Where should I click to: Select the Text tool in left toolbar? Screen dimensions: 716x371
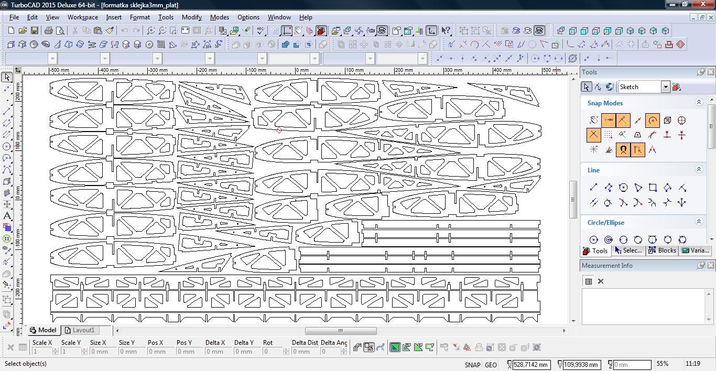(x=7, y=216)
